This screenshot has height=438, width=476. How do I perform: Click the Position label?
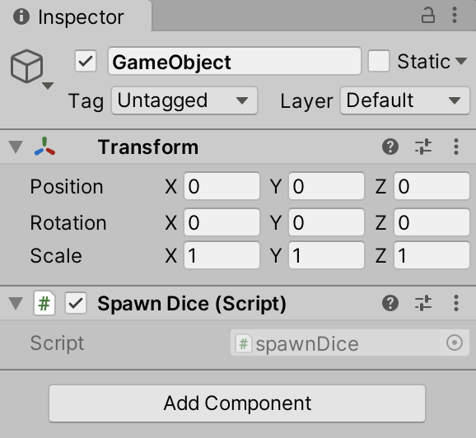click(67, 186)
